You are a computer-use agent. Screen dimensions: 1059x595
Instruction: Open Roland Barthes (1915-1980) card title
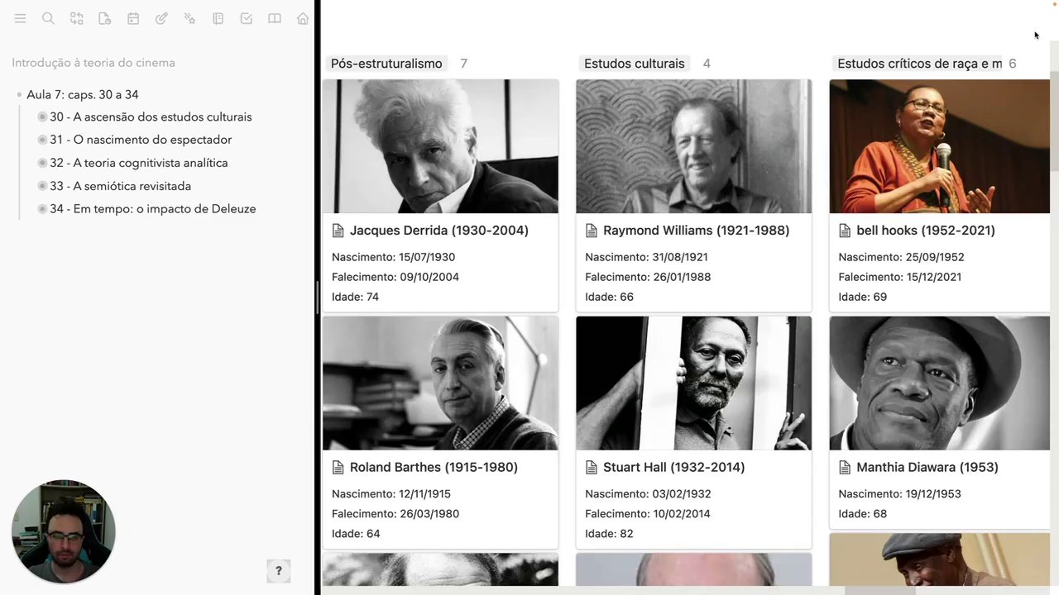pyautogui.click(x=434, y=468)
